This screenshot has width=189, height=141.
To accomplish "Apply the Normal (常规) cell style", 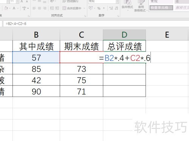I will pos(161,2).
